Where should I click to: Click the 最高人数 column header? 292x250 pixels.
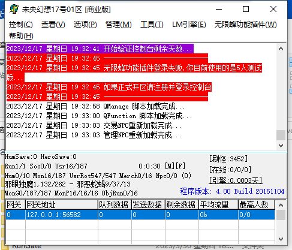coord(257,204)
